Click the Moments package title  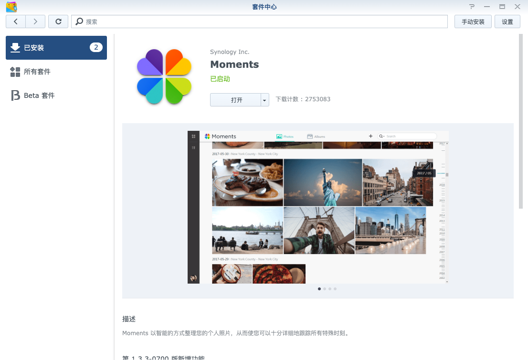pos(234,64)
